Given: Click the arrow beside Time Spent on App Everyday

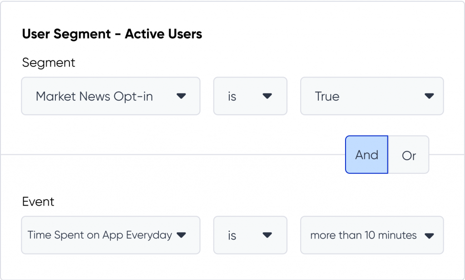Looking at the screenshot, I should tap(181, 235).
